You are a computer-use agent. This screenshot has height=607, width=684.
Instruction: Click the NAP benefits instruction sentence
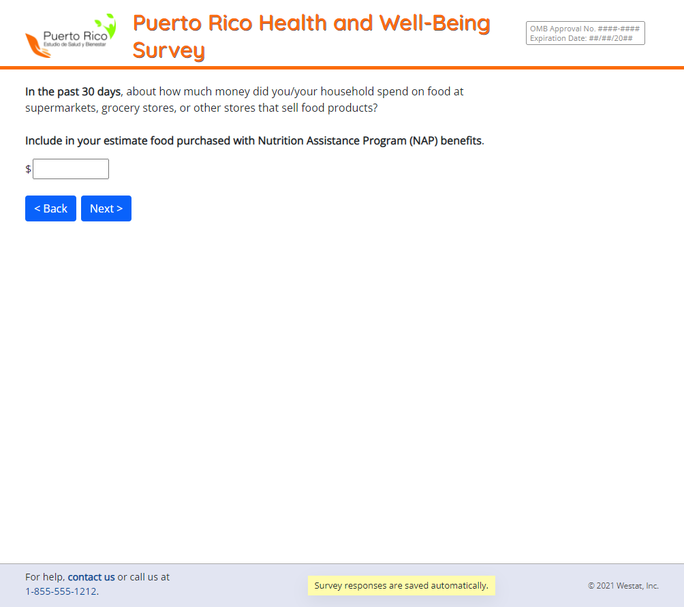[255, 141]
